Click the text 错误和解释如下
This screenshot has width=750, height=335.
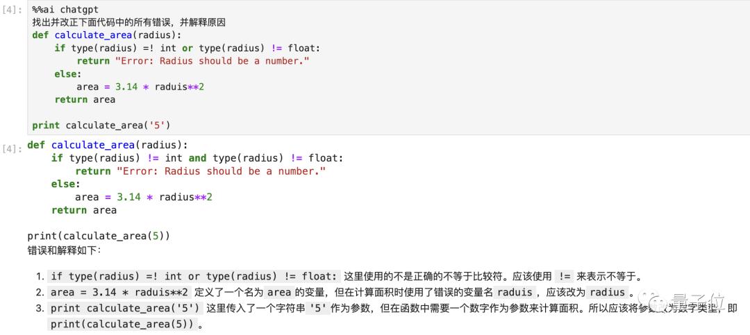coord(64,250)
